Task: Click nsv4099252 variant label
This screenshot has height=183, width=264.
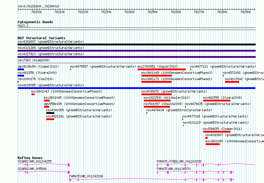Action: click(174, 91)
